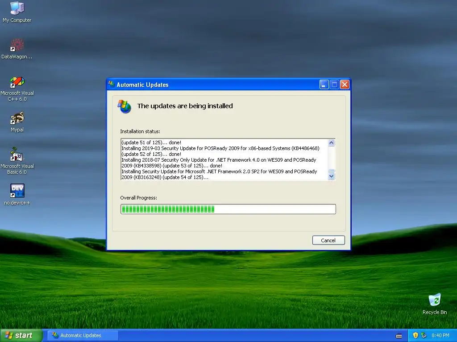
Task: Click the installation status scroll down arrow
Action: 332,176
